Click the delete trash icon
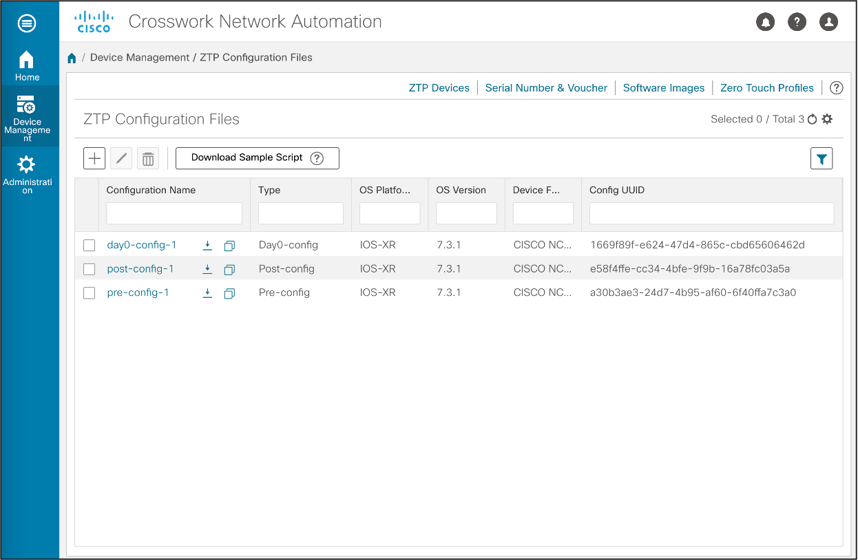This screenshot has height=560, width=858. (x=148, y=158)
